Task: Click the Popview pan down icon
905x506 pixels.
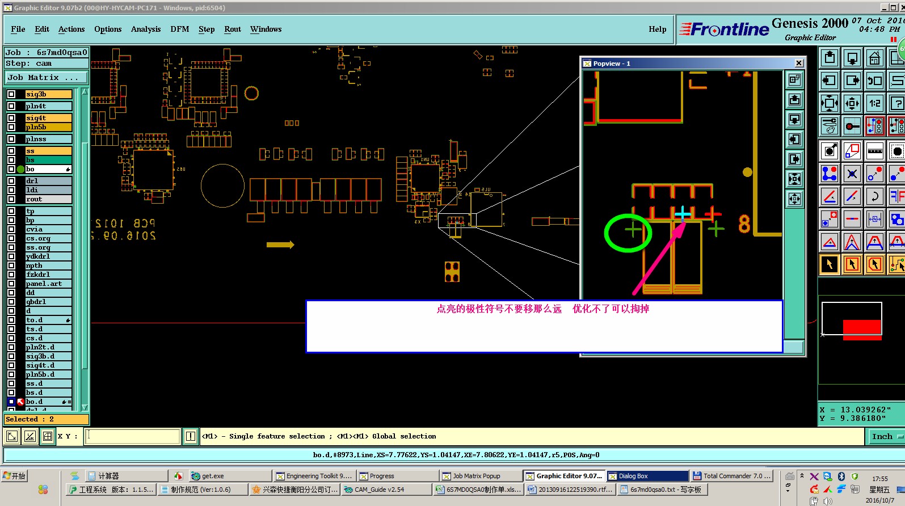Action: pyautogui.click(x=794, y=120)
